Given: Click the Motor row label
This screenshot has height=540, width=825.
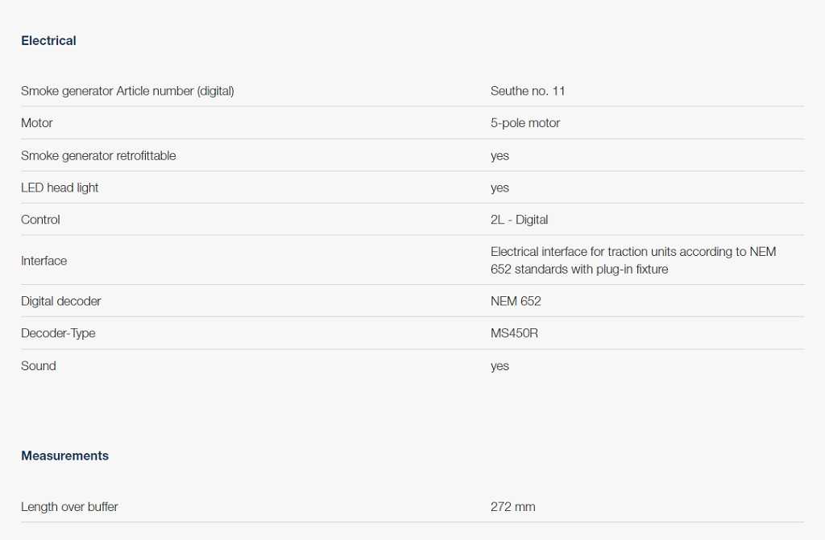Looking at the screenshot, I should coord(37,123).
